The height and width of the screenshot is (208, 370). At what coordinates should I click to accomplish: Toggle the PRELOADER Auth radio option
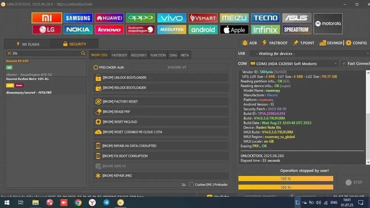96,68
